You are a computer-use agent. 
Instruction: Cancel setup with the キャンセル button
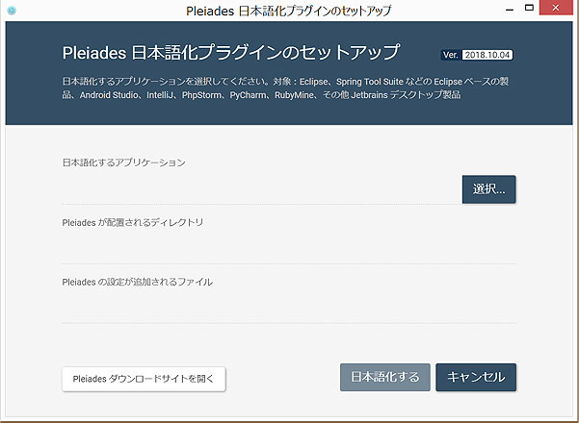476,377
